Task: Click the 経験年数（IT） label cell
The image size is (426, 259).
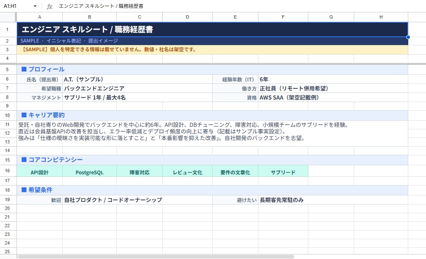Action: click(235, 79)
